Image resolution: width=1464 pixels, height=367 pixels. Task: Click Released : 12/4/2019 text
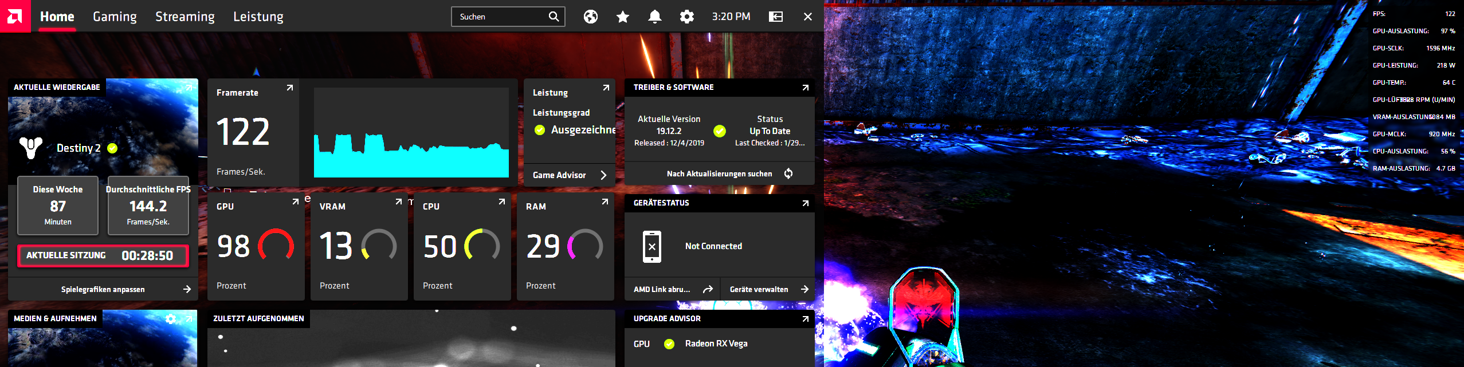point(669,143)
